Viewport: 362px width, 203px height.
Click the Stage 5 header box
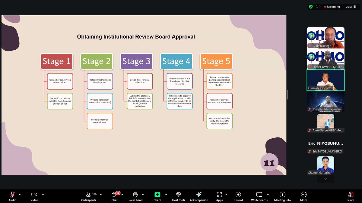pos(216,61)
